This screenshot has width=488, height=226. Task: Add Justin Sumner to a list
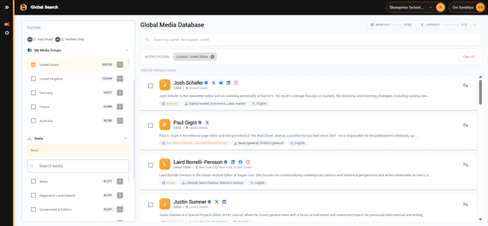465,204
